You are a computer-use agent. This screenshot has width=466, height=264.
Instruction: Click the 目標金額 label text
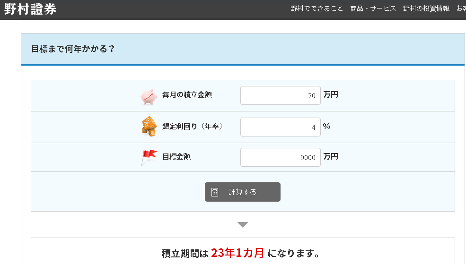(176, 157)
